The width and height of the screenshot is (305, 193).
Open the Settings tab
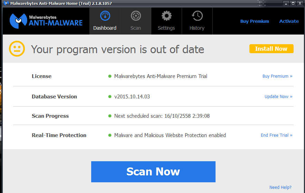(166, 21)
